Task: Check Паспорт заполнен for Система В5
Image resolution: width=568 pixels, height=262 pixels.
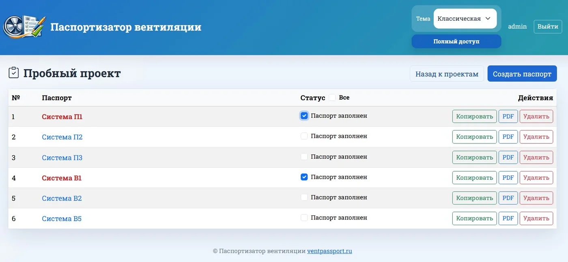Action: click(x=304, y=217)
